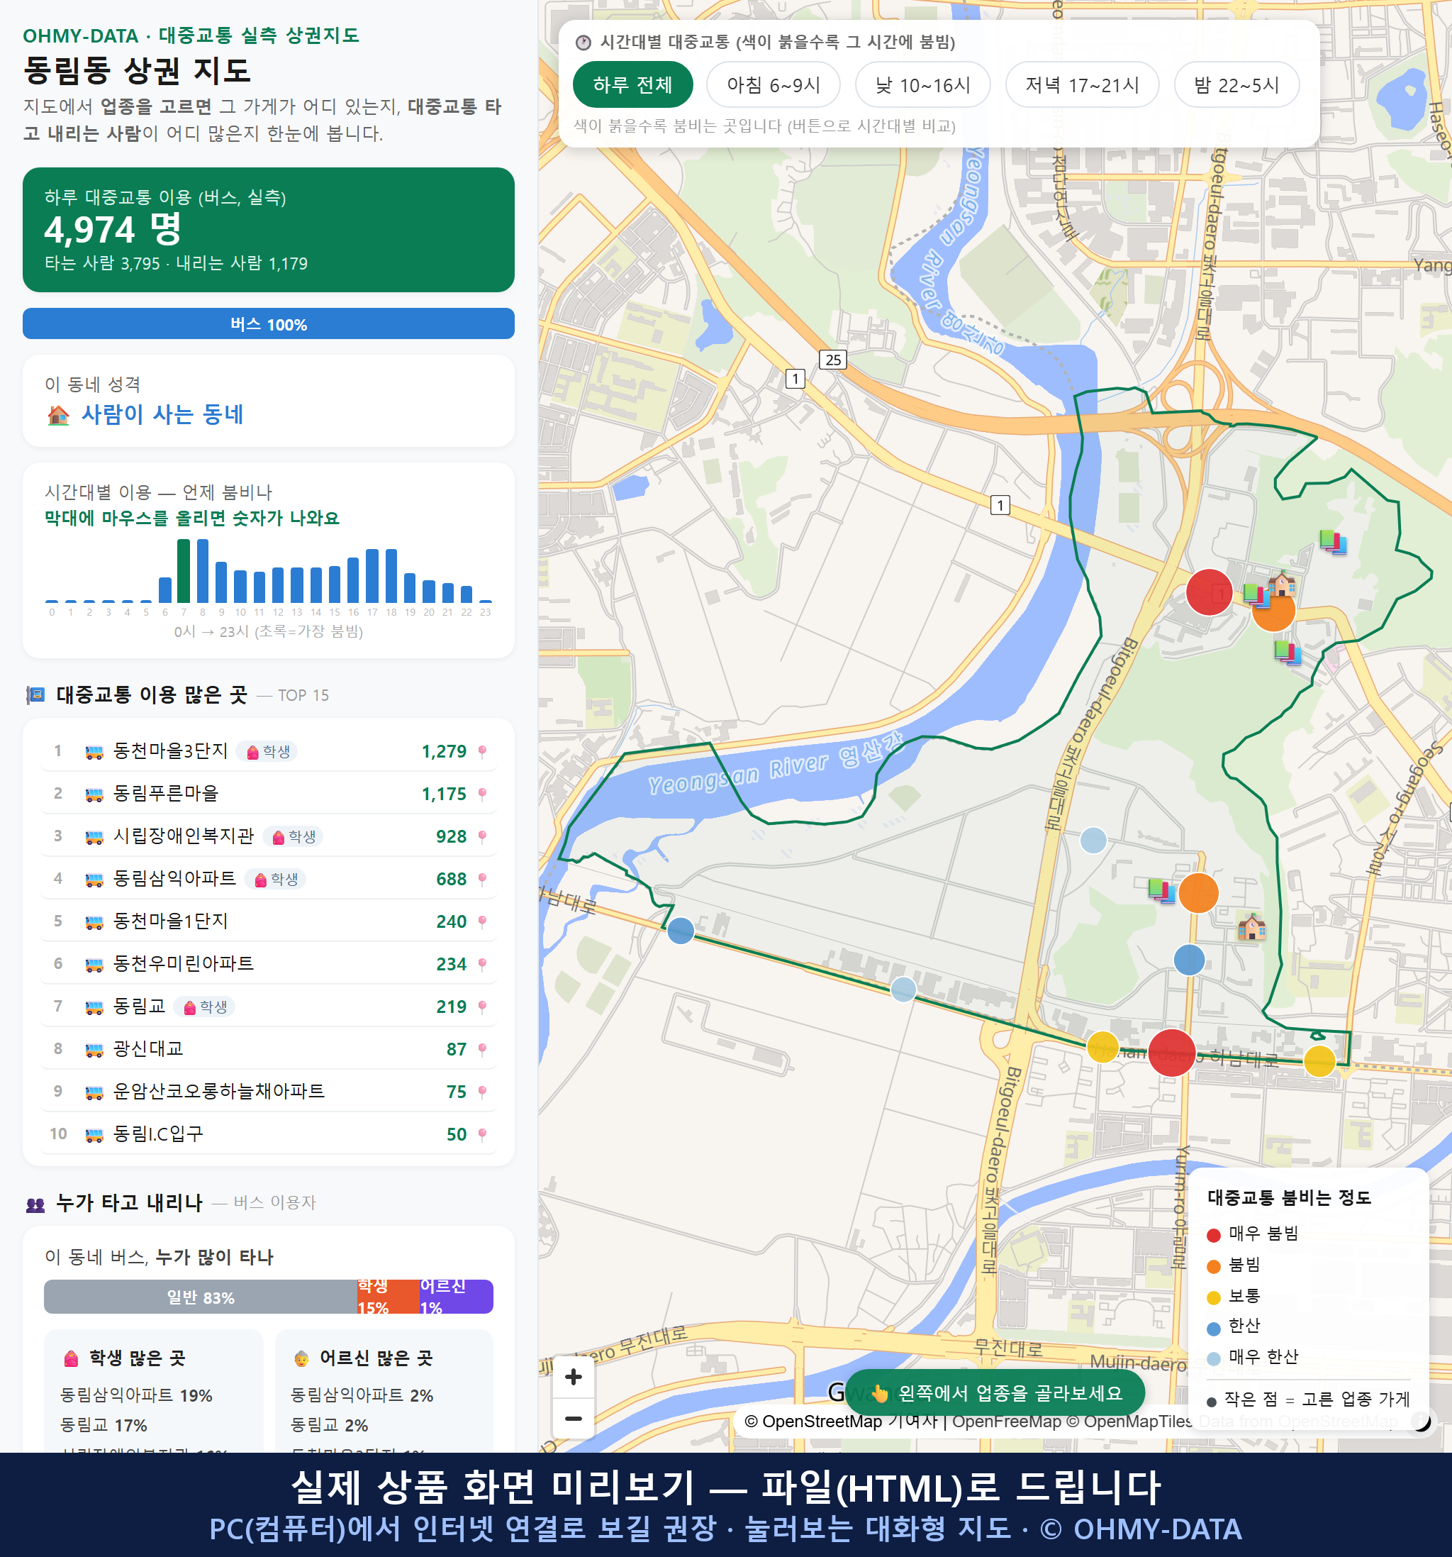Click the northernmost book-stack store marker on map
Screen dimensions: 1452x1557
point(1332,541)
